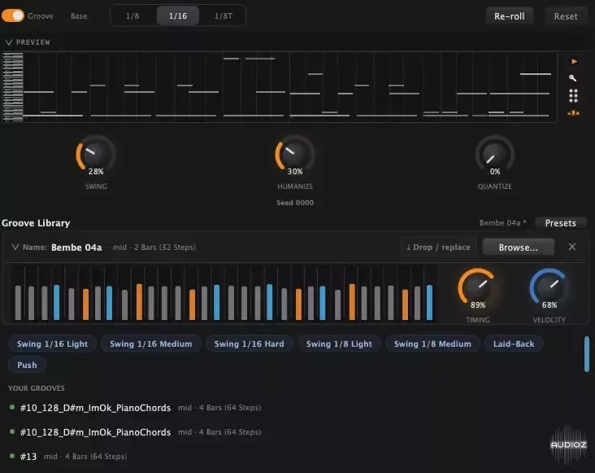
Task: Click the first blue step bar in groove pattern
Action: click(x=57, y=302)
